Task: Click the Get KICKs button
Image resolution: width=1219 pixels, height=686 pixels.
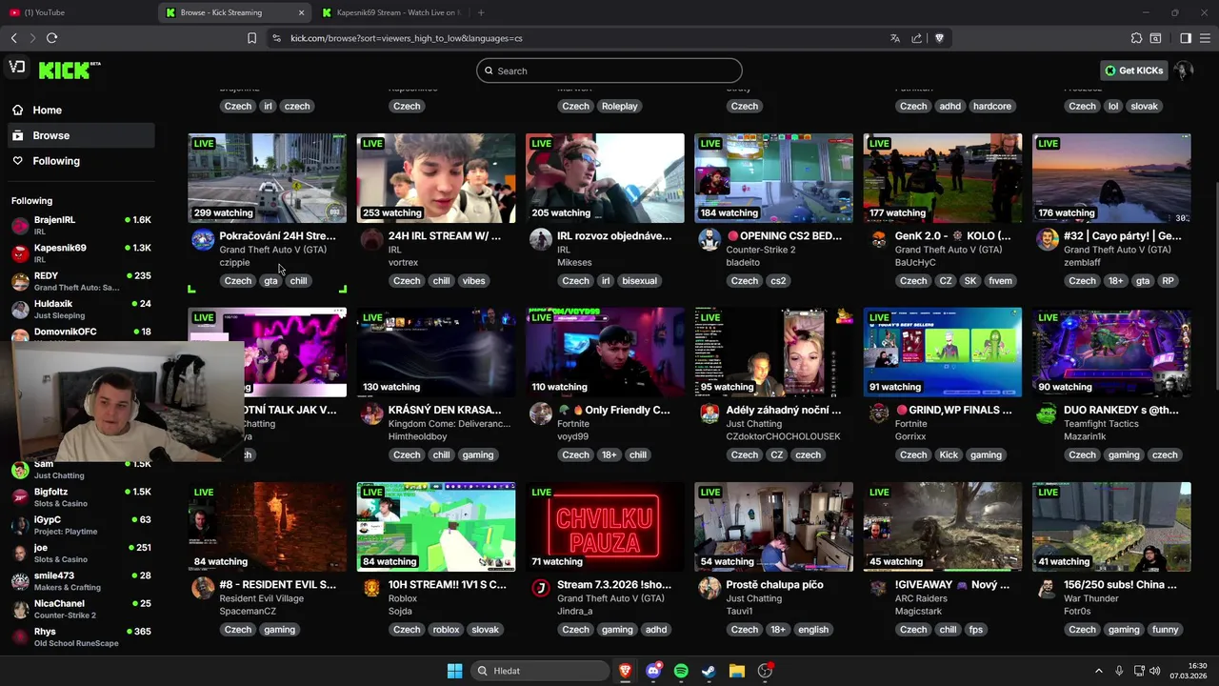Action: [1134, 71]
